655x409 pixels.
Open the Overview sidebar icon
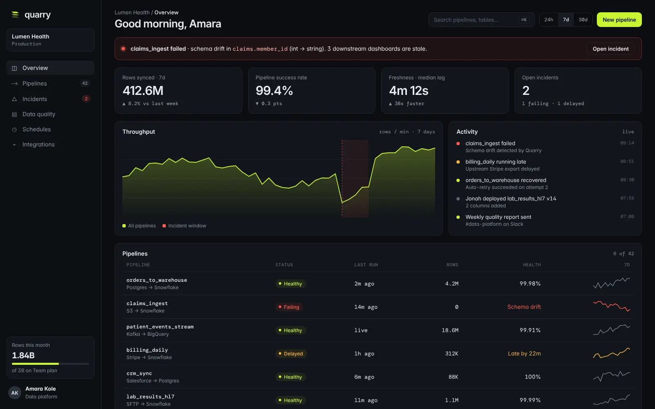point(14,68)
